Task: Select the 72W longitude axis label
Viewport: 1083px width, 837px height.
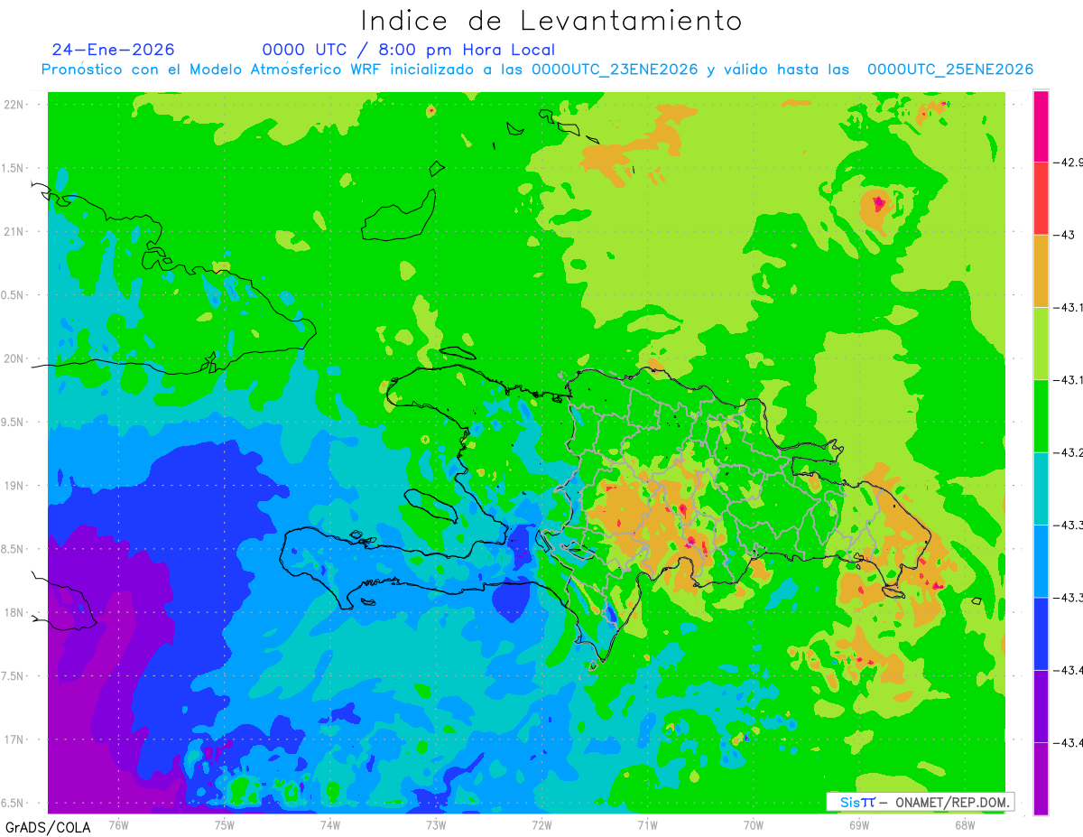Action: coord(541,824)
